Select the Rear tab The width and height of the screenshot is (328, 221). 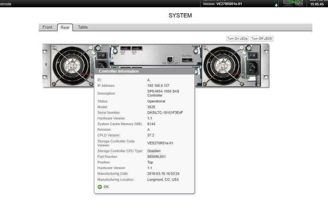click(65, 28)
